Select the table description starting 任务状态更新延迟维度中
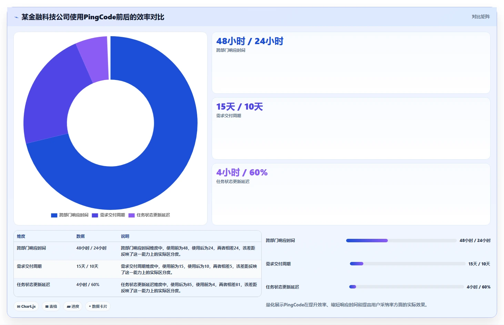This screenshot has height=325, width=504. tap(189, 288)
